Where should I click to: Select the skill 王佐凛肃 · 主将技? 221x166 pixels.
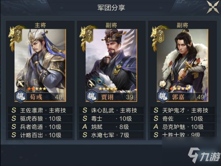click(x=41, y=110)
